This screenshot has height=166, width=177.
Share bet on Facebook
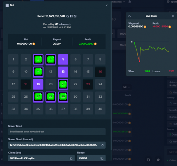point(71,16)
